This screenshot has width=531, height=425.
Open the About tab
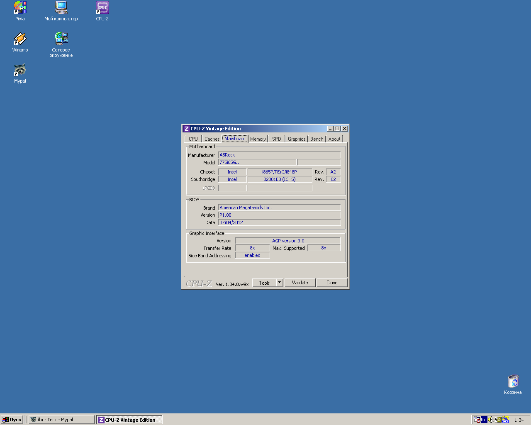pos(334,139)
